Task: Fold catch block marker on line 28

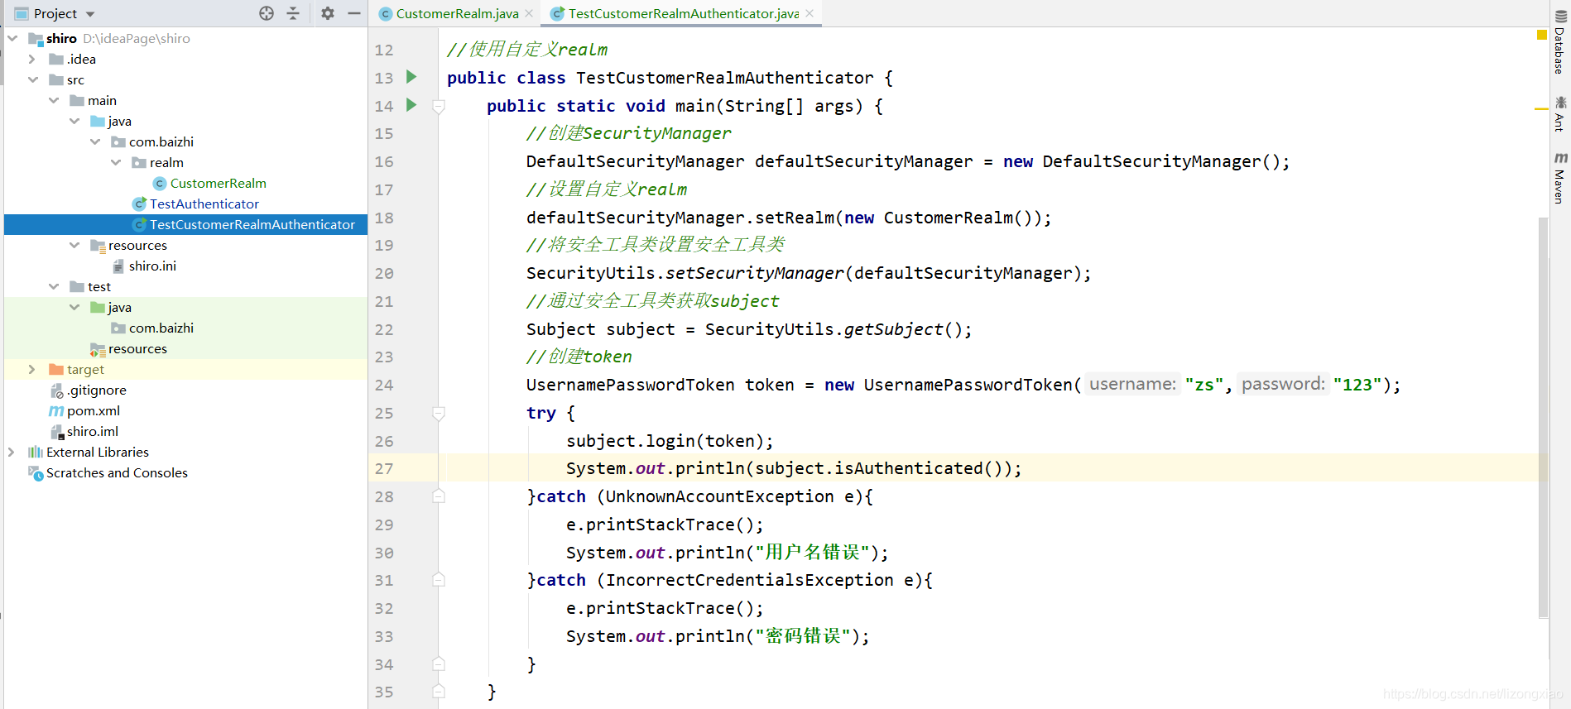Action: (x=439, y=496)
